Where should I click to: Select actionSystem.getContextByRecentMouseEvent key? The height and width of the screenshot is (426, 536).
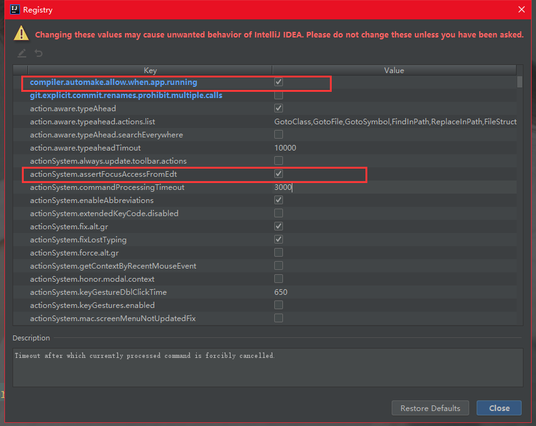pyautogui.click(x=113, y=265)
